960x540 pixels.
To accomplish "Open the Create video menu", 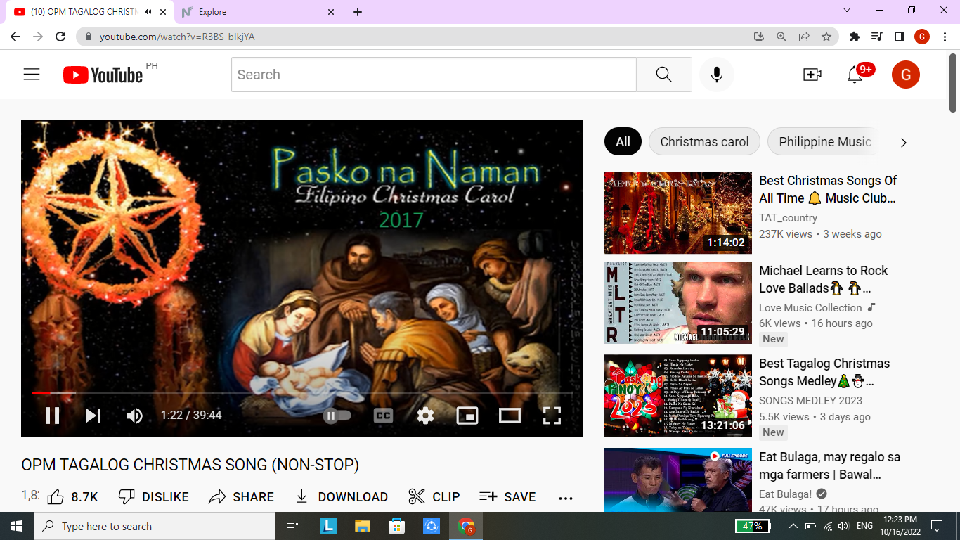I will click(x=812, y=75).
